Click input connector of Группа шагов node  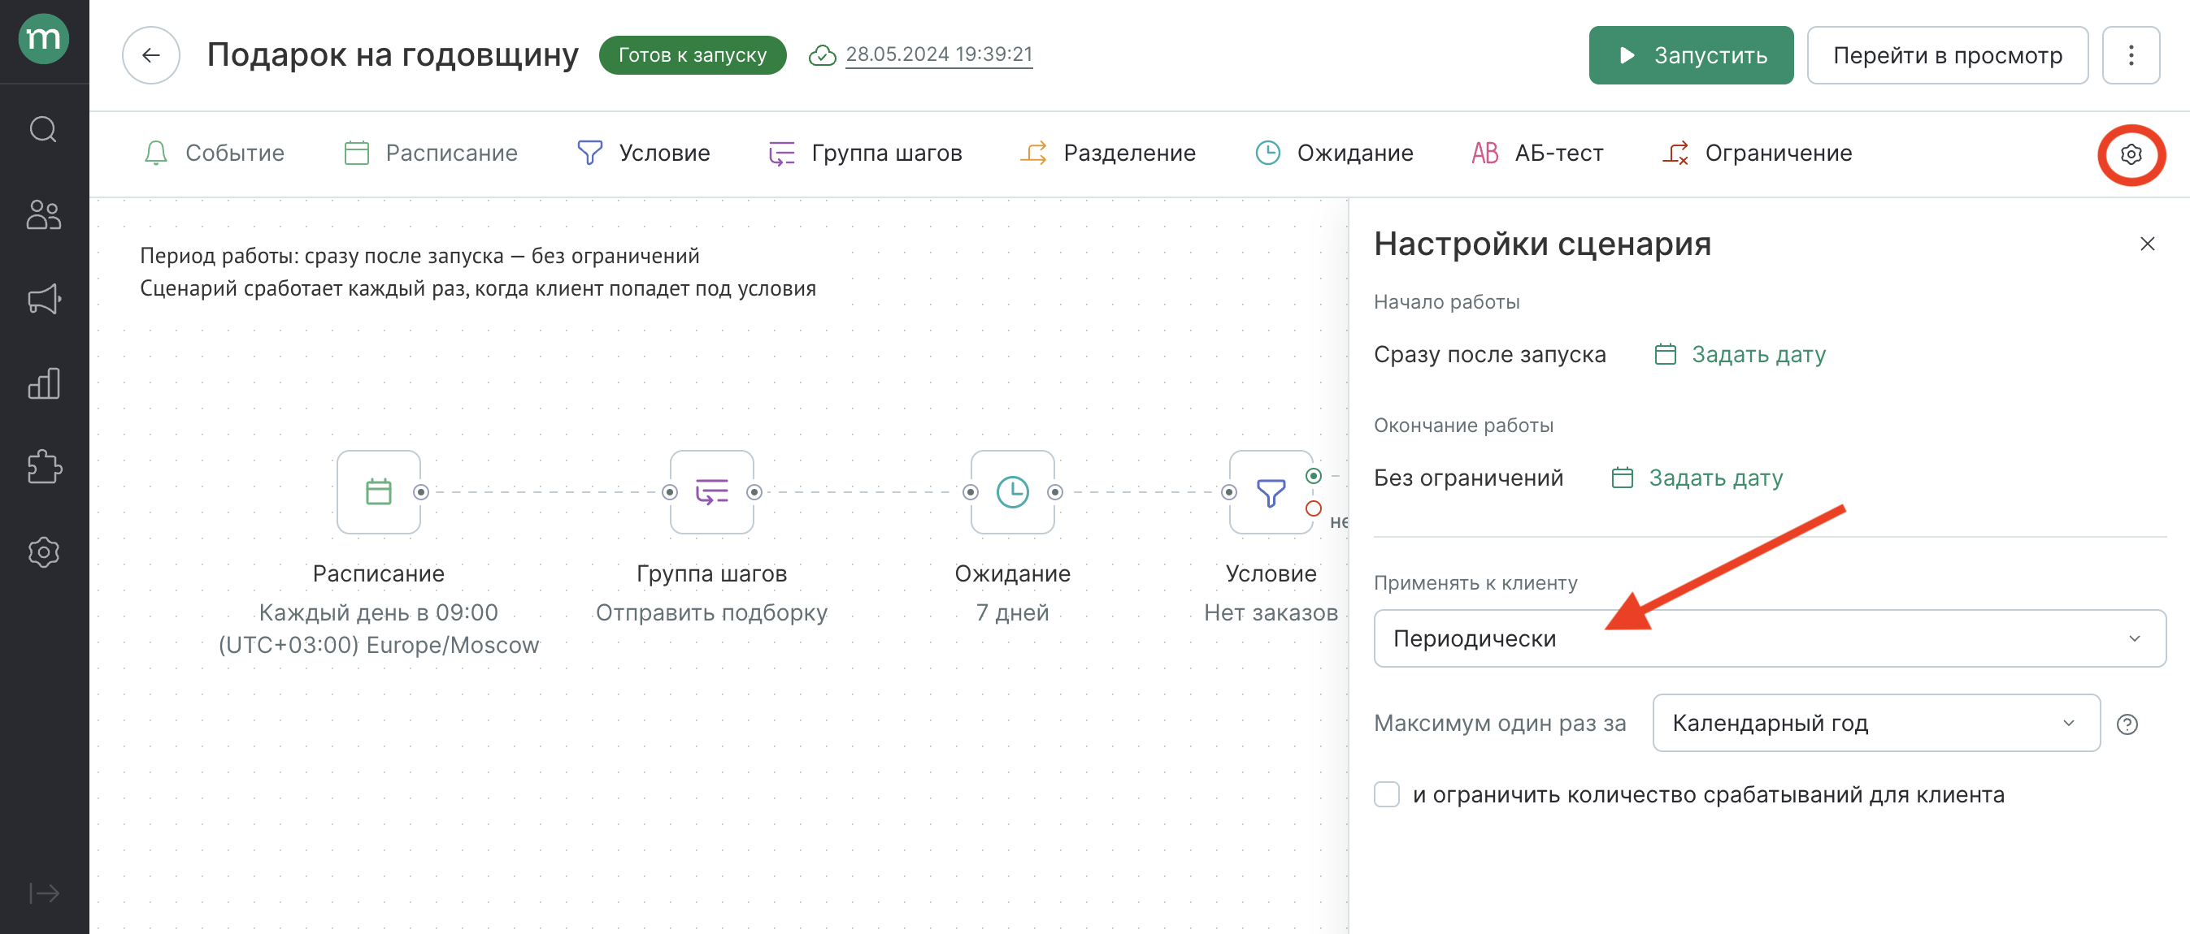(670, 492)
